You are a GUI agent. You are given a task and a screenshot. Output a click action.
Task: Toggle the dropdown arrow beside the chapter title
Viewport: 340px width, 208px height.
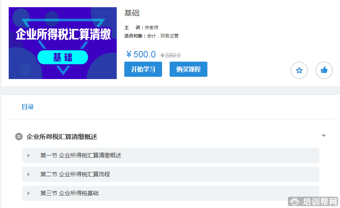click(324, 136)
